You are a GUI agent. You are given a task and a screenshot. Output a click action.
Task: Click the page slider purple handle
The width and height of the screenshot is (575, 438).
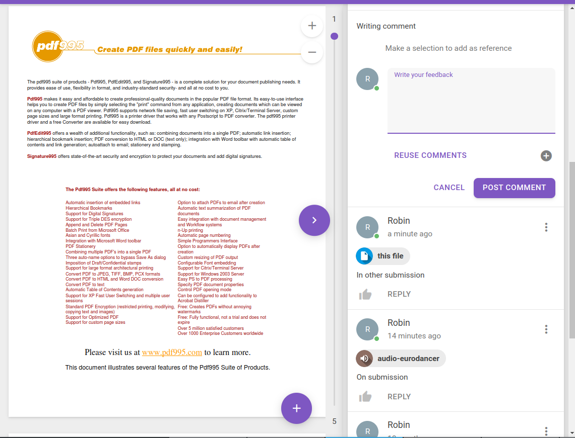coord(334,36)
